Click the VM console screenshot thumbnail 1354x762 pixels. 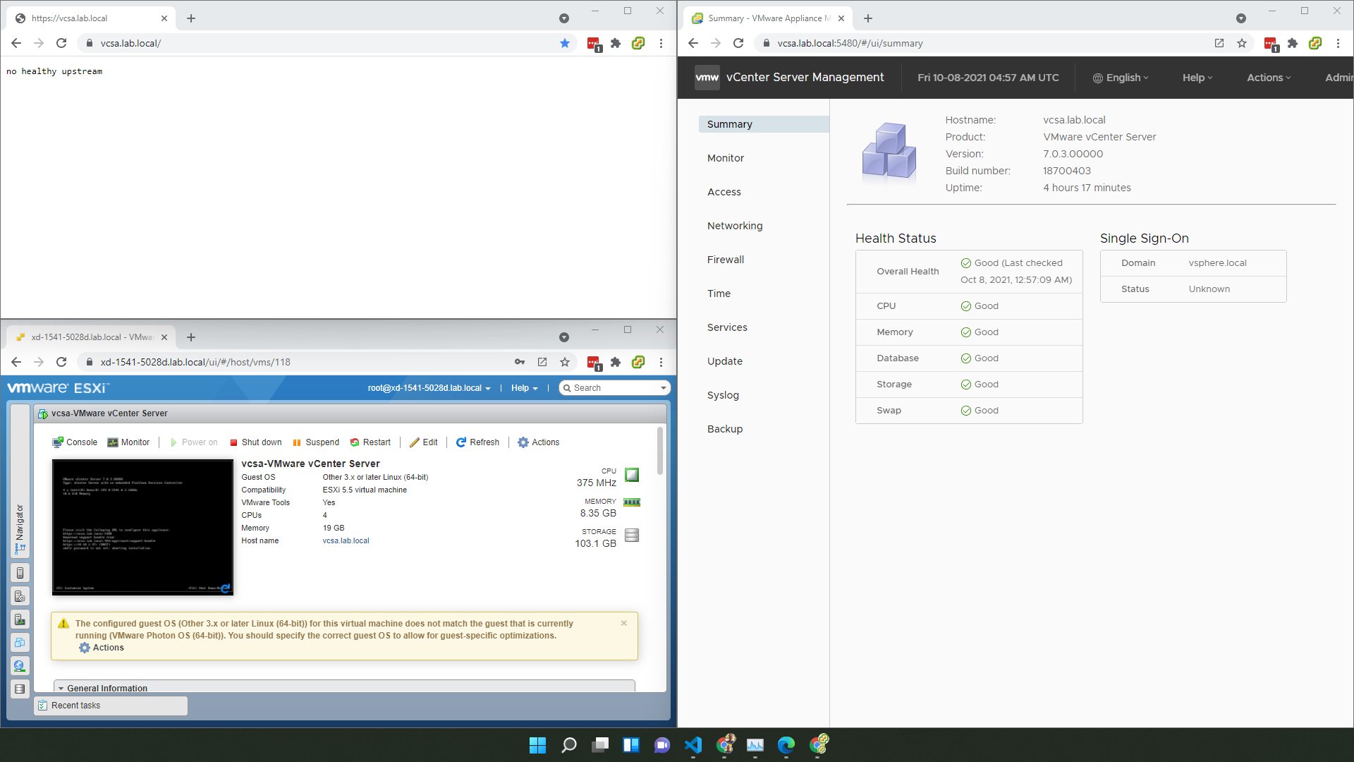[142, 527]
